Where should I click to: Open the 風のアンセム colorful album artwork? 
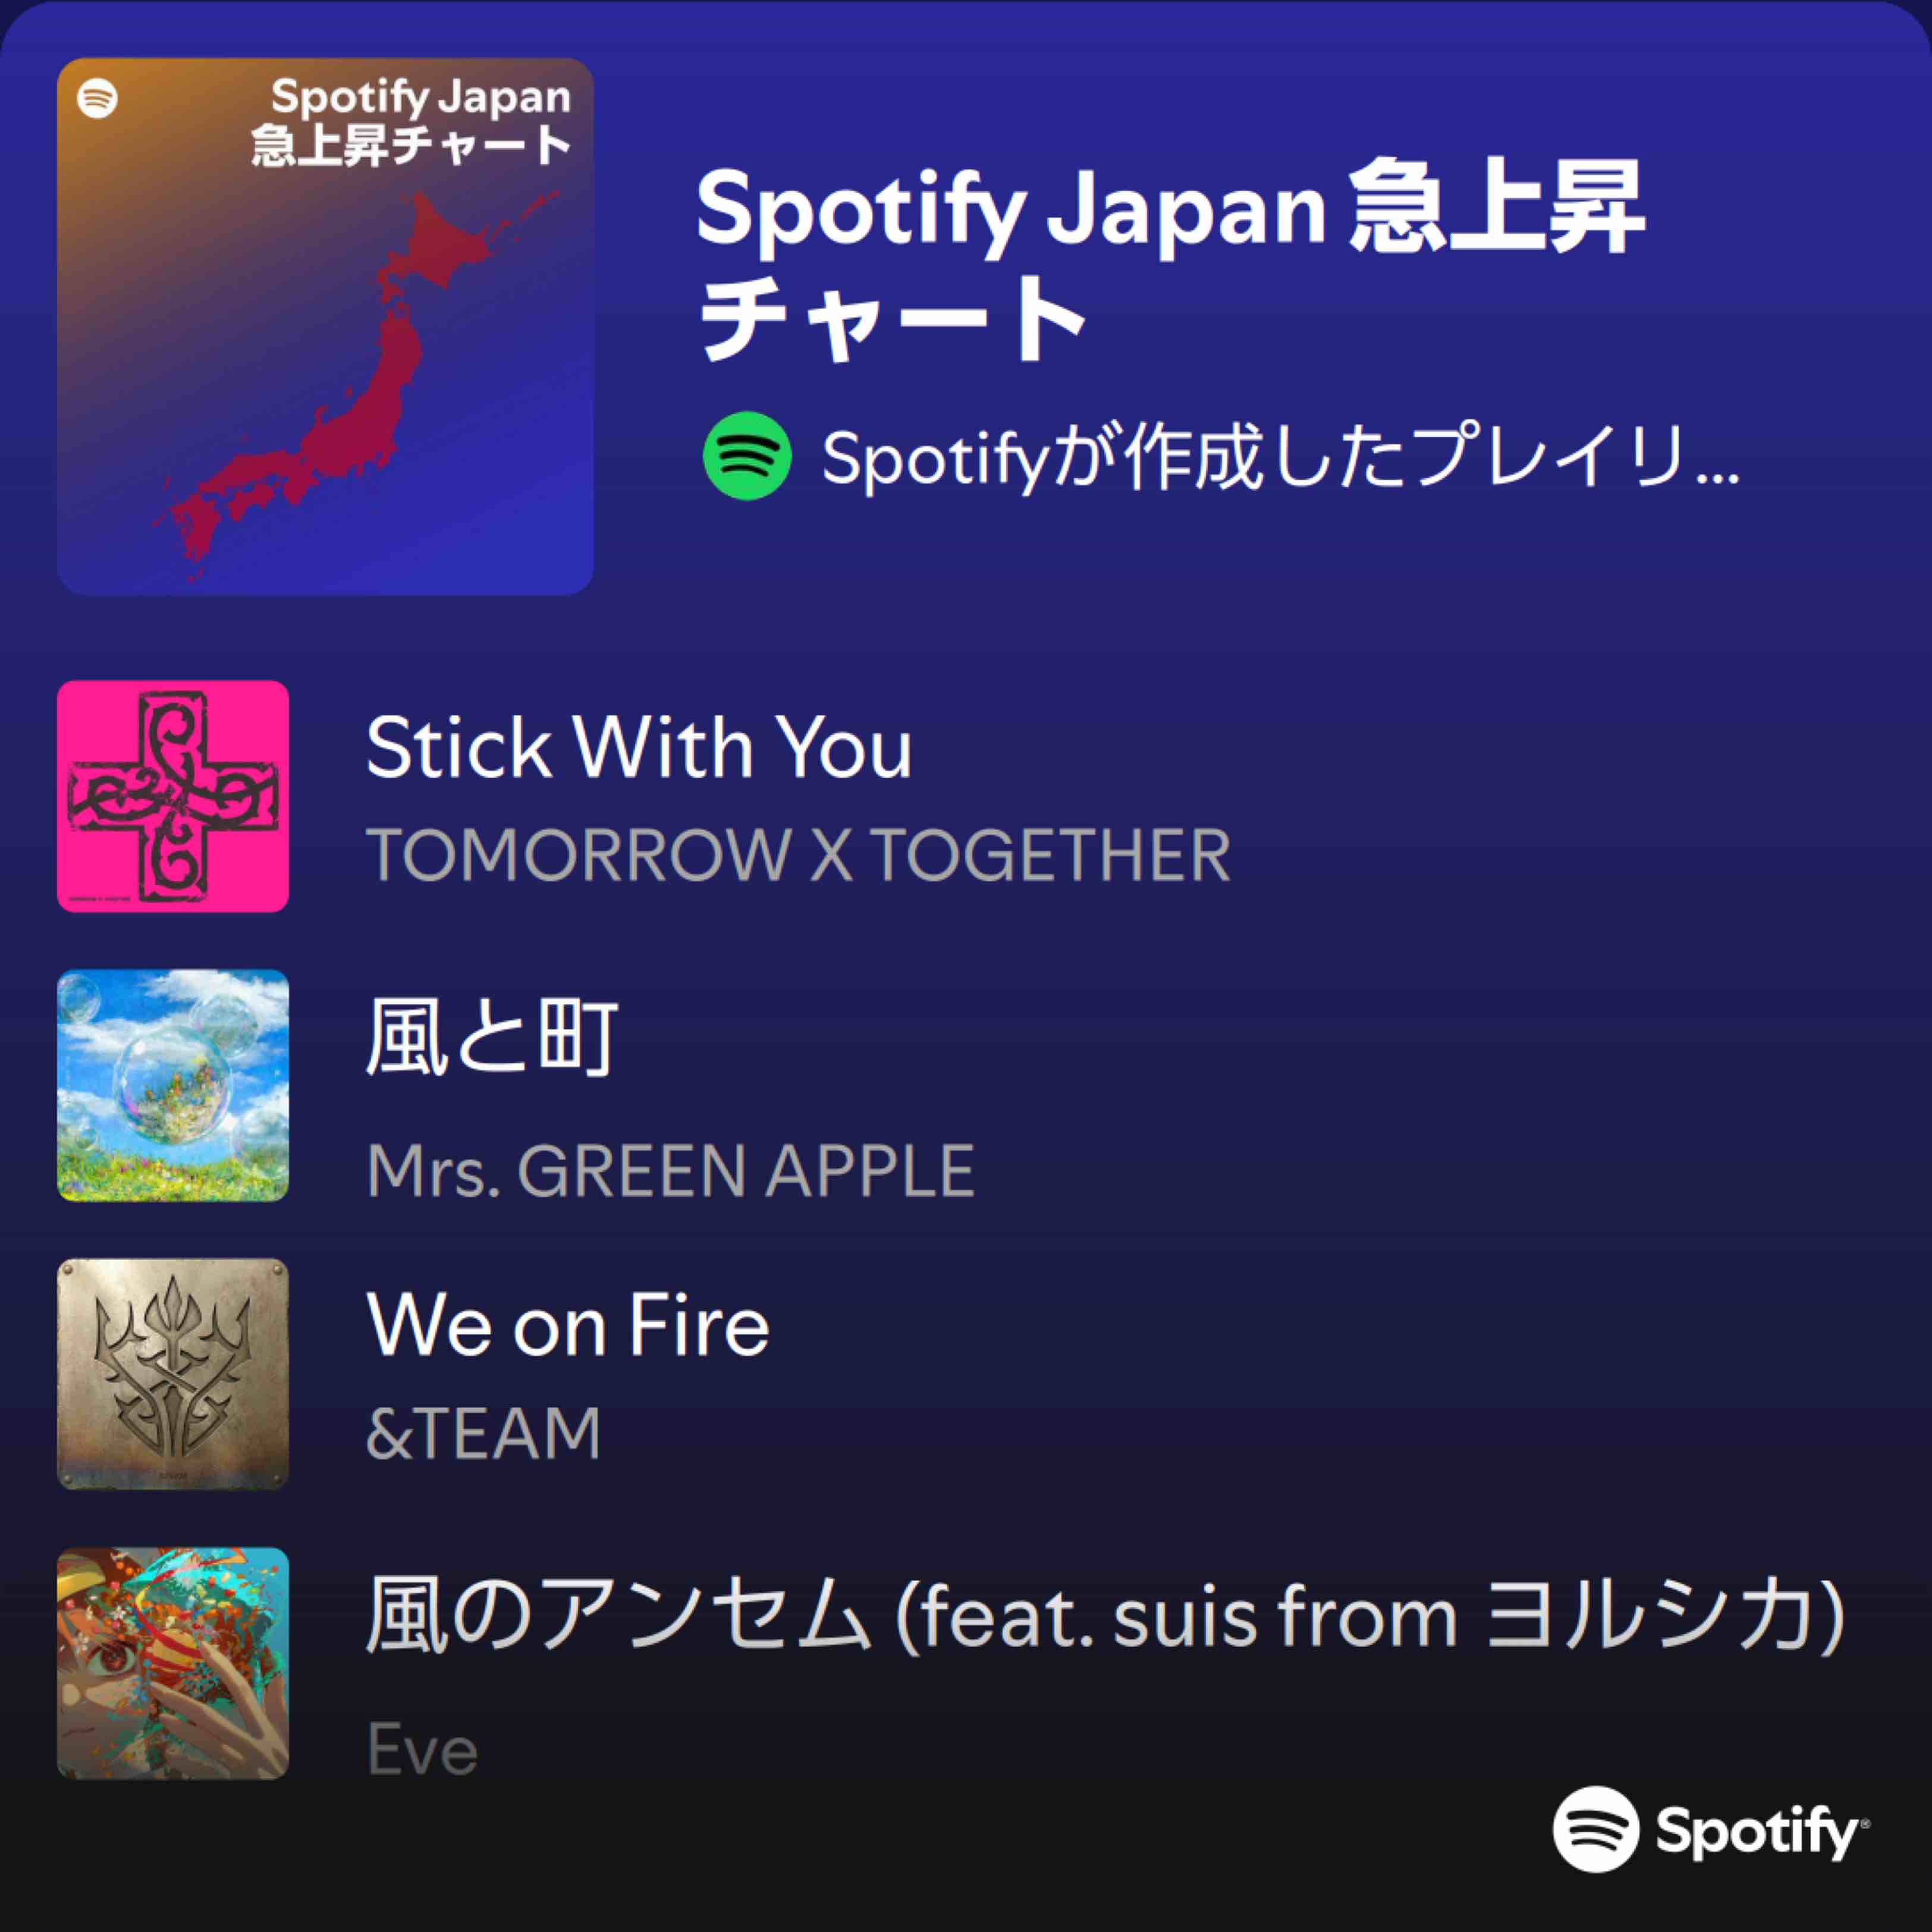point(173,1663)
